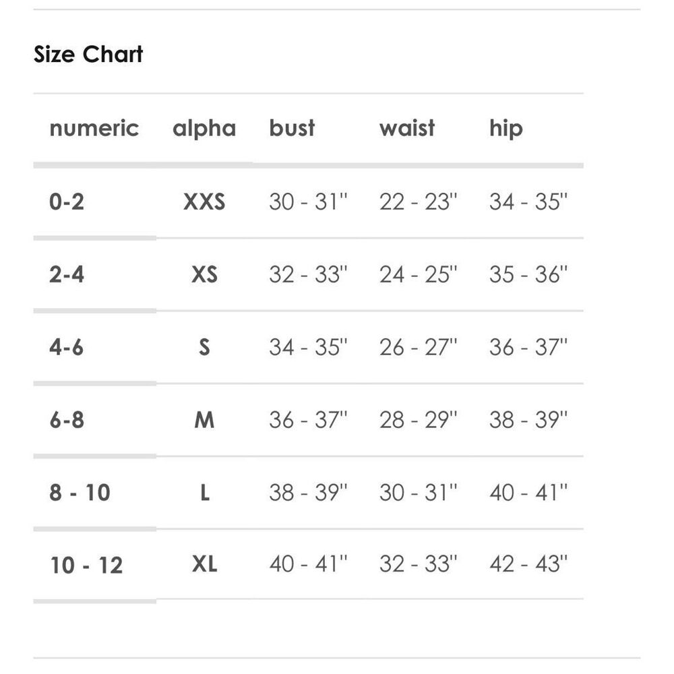Screen dimensions: 674x674
Task: Click the hip column header
Action: coord(506,129)
